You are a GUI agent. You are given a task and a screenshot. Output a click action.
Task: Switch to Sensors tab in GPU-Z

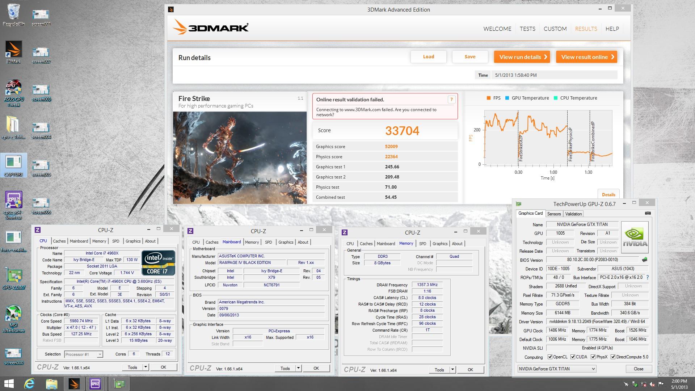[554, 214]
